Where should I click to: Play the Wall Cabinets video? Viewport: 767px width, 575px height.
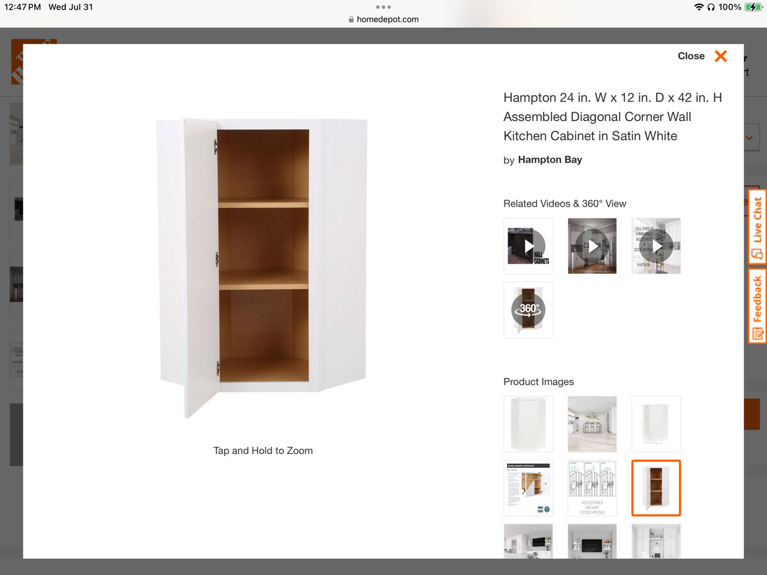528,246
